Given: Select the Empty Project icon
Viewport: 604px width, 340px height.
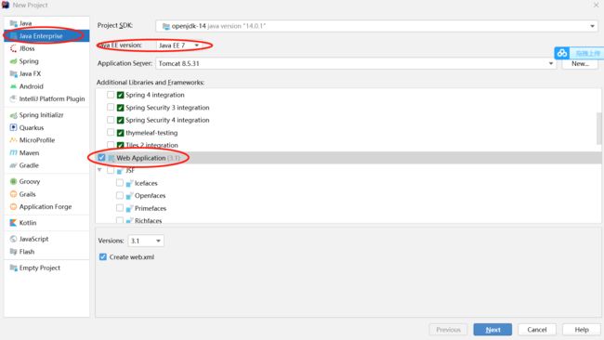Looking at the screenshot, I should pyautogui.click(x=14, y=268).
